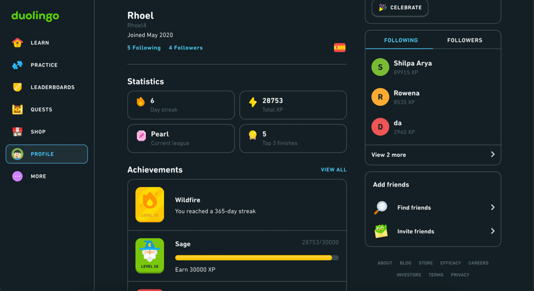The width and height of the screenshot is (534, 291).
Task: Click the More purple dots icon
Action: [17, 176]
